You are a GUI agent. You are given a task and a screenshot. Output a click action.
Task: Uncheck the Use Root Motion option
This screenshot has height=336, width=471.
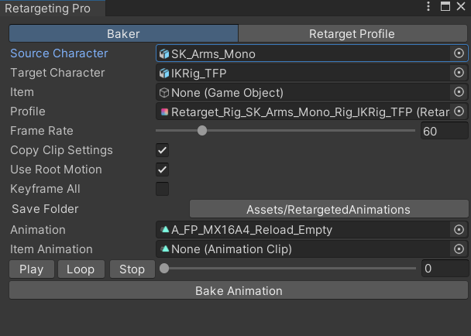(x=163, y=170)
